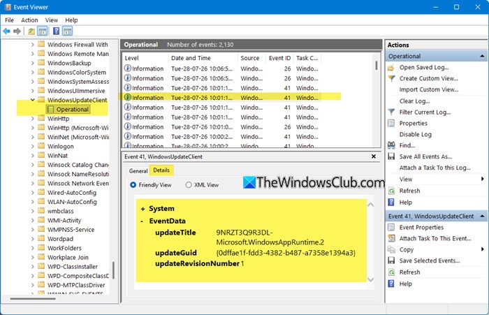The image size is (489, 315).
Task: Click the Back arrow toolbar icon
Action: [6, 31]
